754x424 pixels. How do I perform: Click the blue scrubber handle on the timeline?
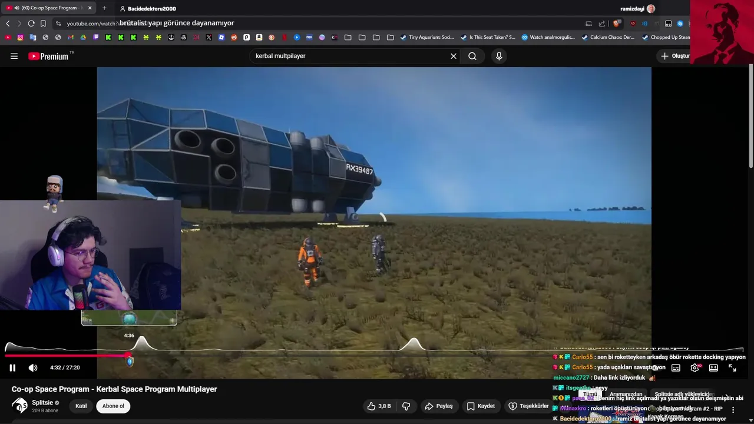pyautogui.click(x=130, y=360)
